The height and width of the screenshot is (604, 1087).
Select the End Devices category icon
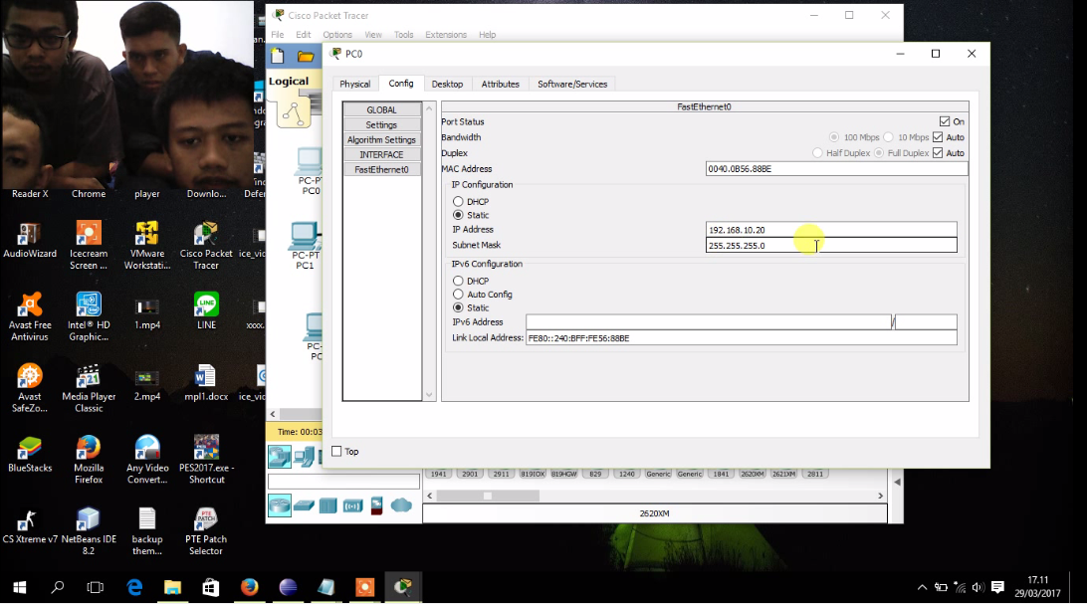304,457
